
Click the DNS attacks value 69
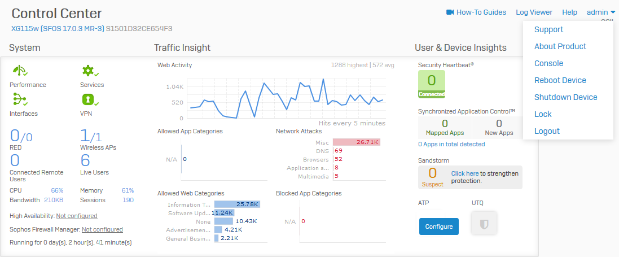[338, 151]
